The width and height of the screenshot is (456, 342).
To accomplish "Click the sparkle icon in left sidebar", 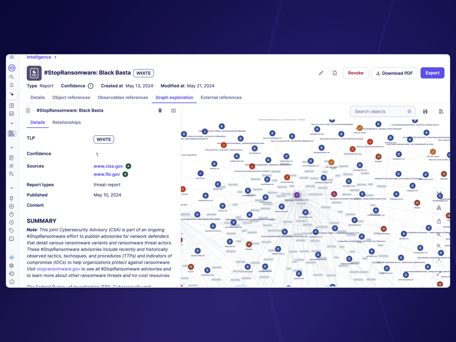I will [x=12, y=94].
